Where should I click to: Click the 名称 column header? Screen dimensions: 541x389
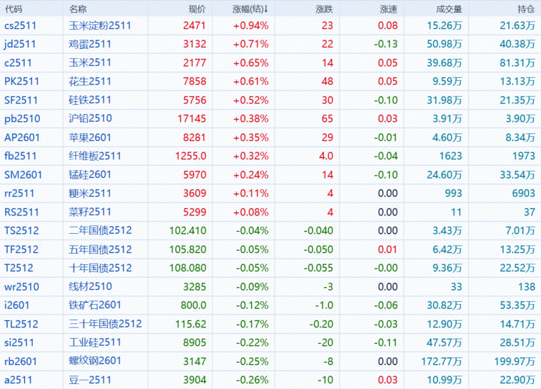(x=79, y=9)
